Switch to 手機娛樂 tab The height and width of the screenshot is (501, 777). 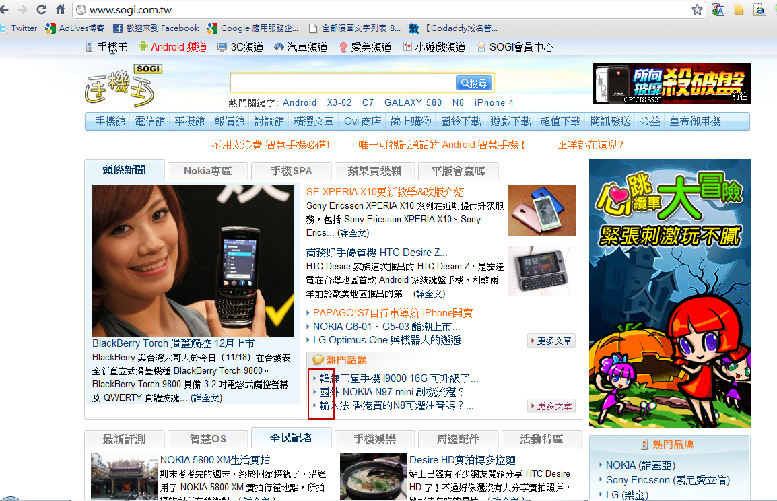click(374, 439)
